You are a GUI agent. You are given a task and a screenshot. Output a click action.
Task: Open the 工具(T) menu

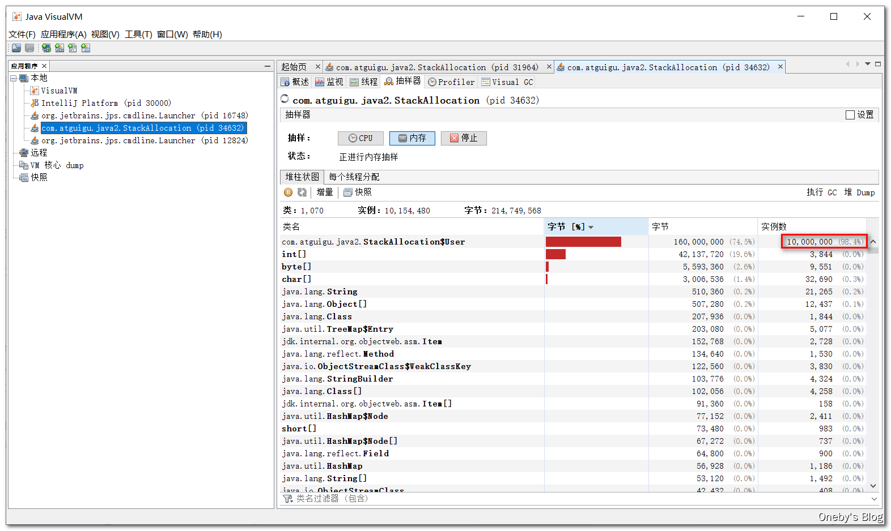139,35
